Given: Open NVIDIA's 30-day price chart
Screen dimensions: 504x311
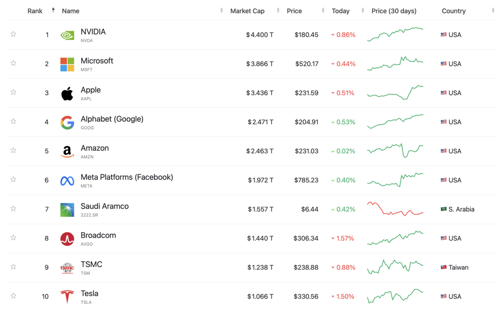Looking at the screenshot, I should [395, 34].
